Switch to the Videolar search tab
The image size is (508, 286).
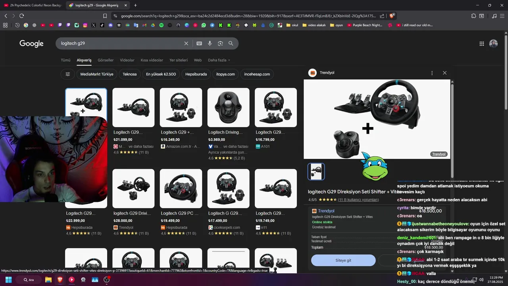click(x=127, y=60)
